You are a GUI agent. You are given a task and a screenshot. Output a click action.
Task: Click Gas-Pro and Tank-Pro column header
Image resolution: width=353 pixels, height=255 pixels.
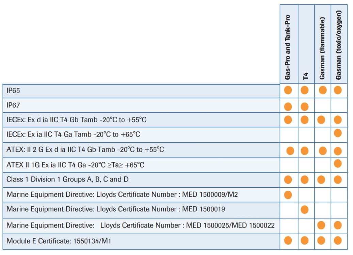(288, 47)
